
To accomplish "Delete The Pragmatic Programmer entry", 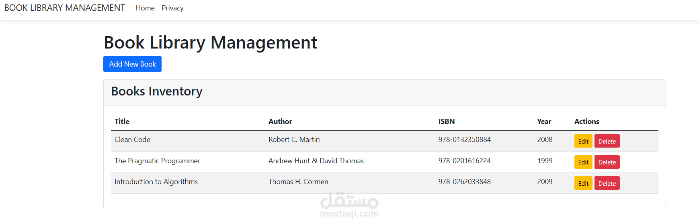I will click(x=607, y=162).
